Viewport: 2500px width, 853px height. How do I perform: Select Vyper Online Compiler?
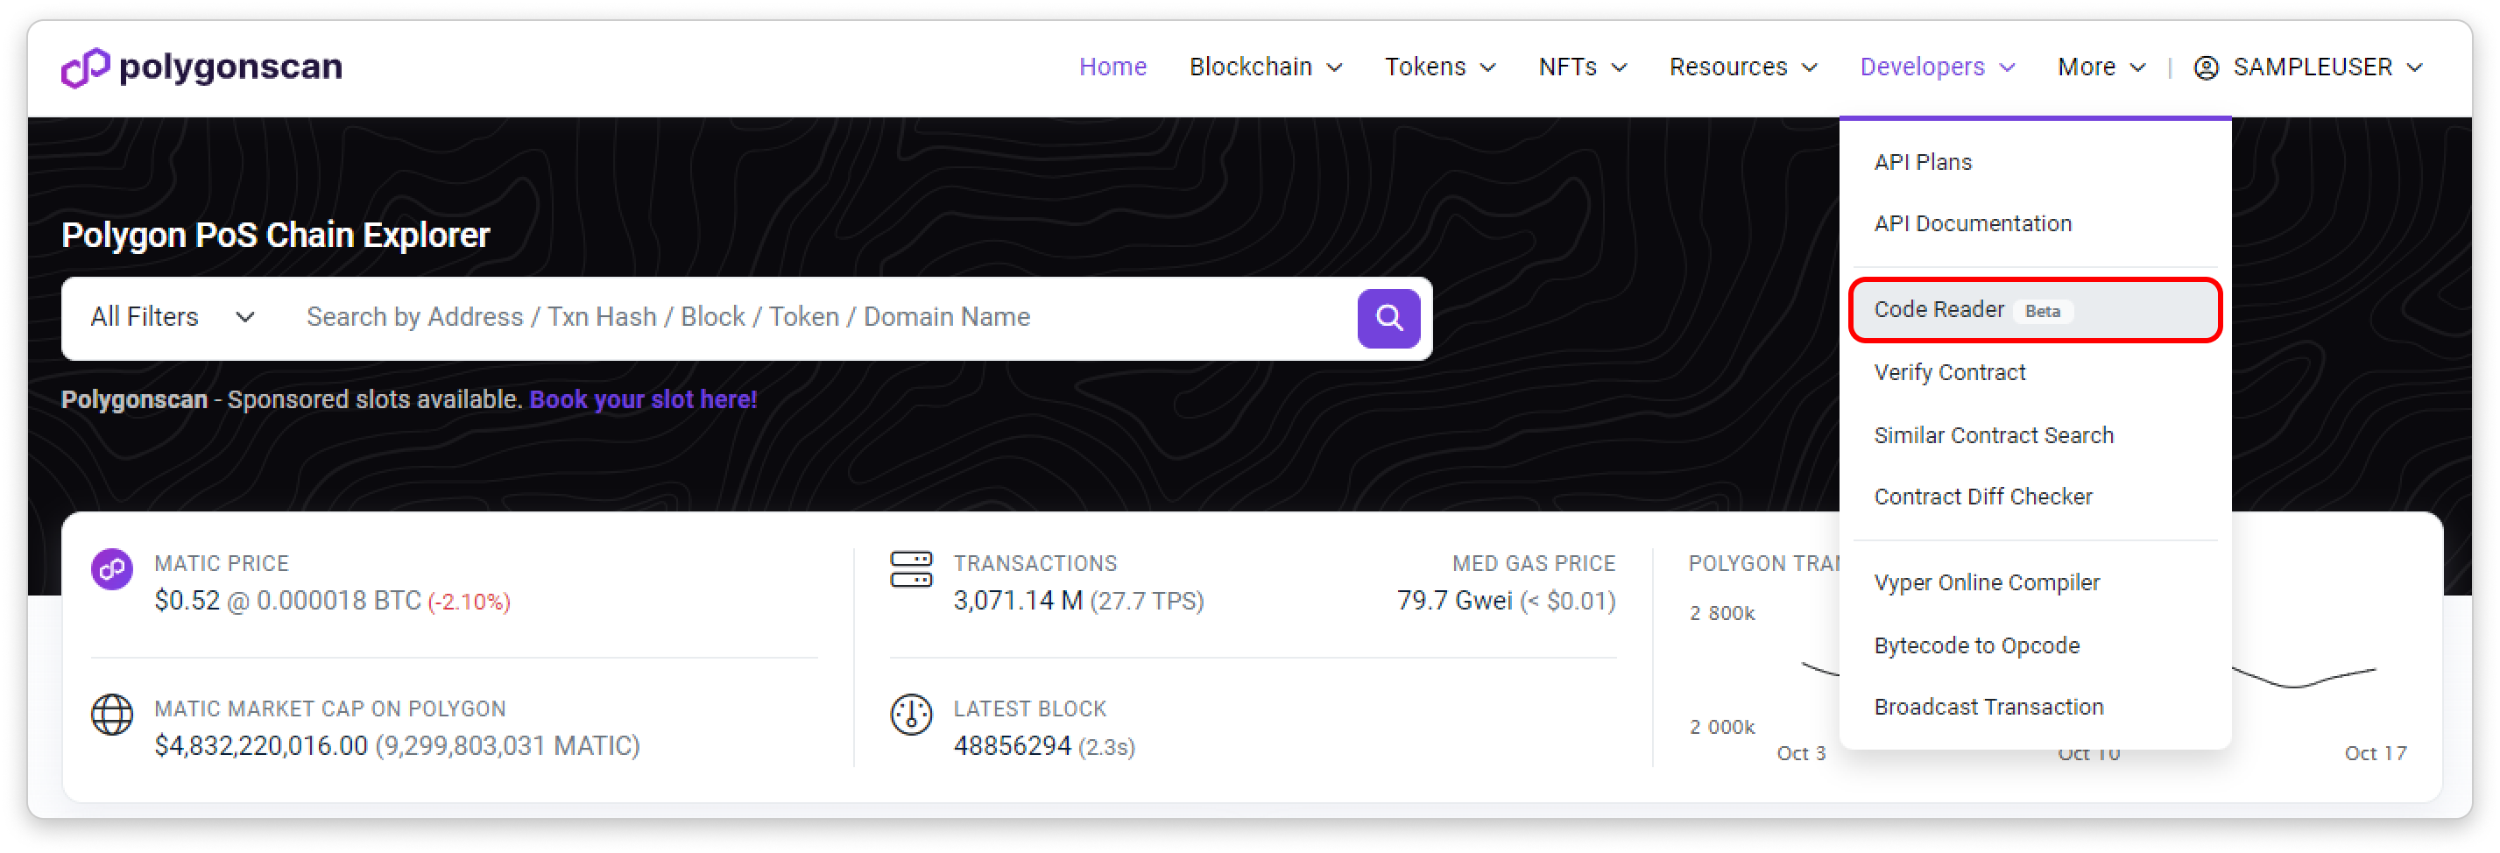tap(2034, 582)
